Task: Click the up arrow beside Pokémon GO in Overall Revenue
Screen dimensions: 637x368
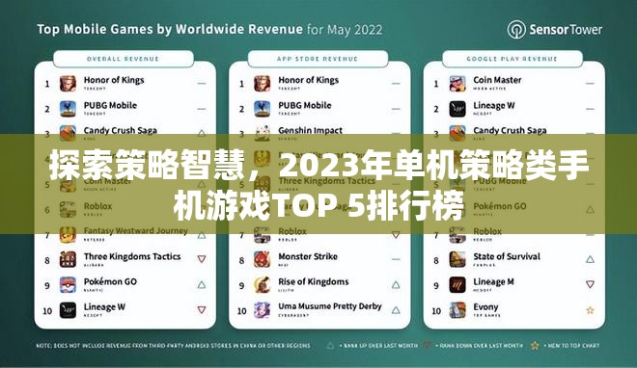Action: point(202,284)
